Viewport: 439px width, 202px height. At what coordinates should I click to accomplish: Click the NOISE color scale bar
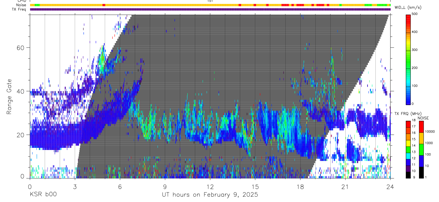click(421, 149)
